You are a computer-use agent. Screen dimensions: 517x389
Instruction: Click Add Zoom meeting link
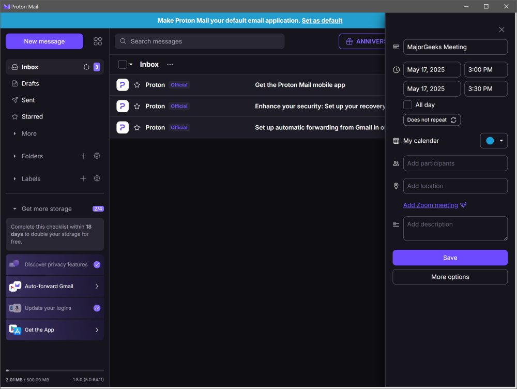click(430, 205)
